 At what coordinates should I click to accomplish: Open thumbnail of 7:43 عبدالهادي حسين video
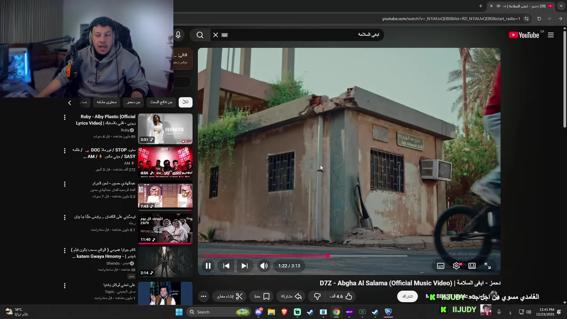[x=165, y=195]
